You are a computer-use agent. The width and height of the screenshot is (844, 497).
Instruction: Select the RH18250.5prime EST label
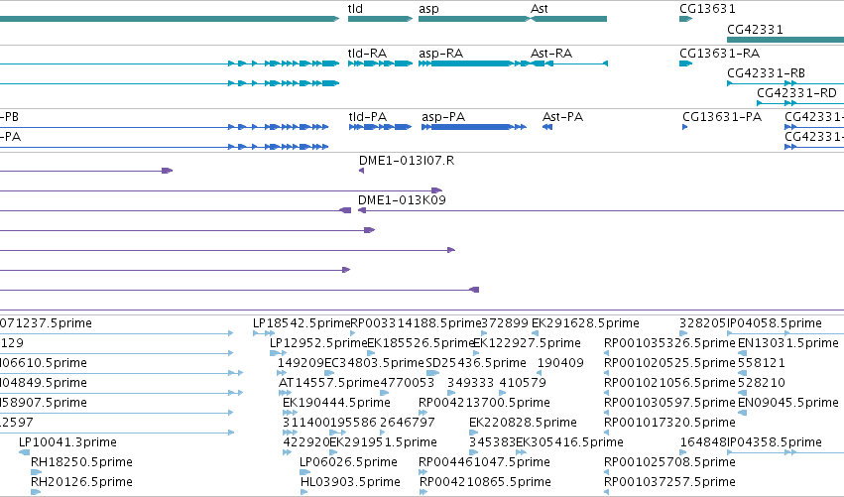pos(81,462)
